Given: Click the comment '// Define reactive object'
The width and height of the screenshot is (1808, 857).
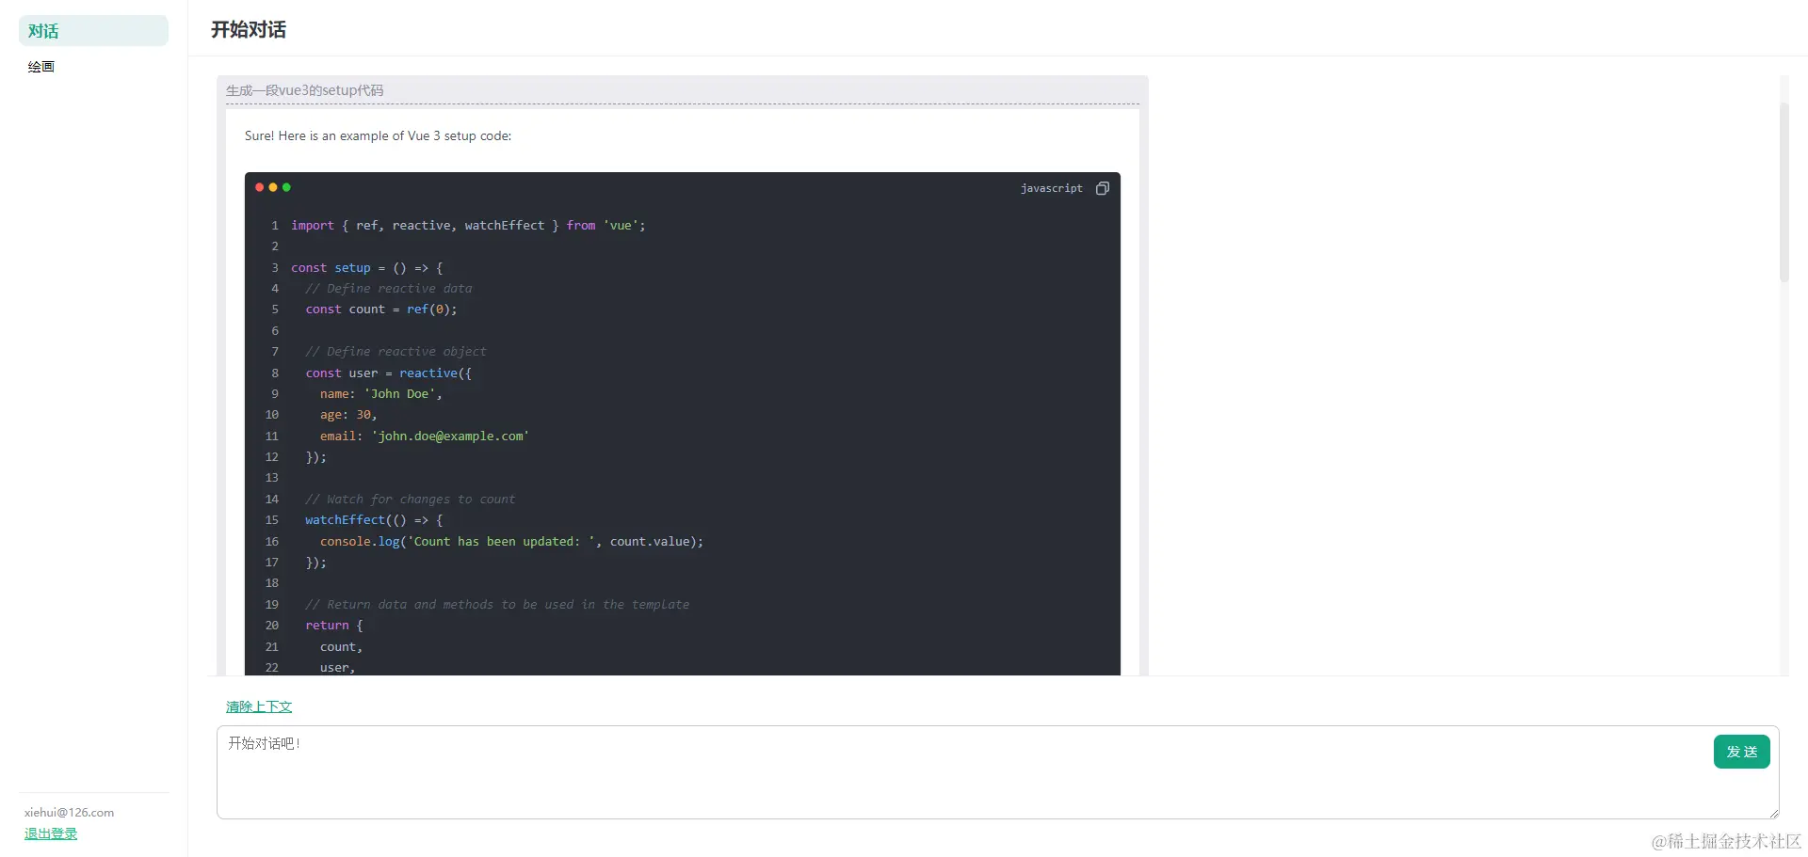Looking at the screenshot, I should coord(395,352).
